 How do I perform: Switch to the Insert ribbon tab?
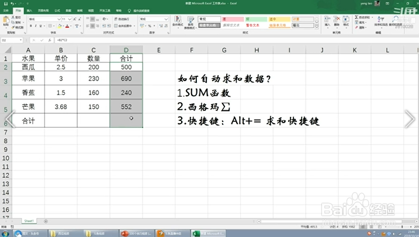pos(29,11)
